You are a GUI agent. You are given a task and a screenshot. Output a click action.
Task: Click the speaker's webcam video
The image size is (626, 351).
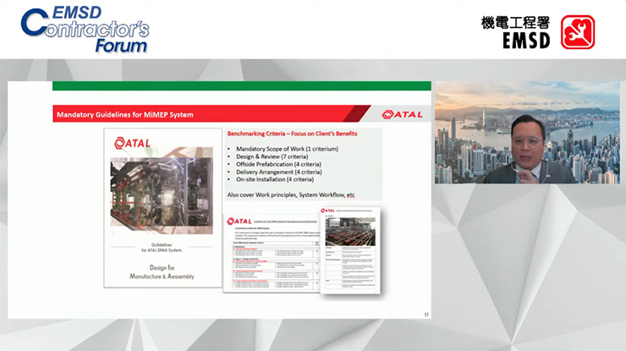(527, 133)
